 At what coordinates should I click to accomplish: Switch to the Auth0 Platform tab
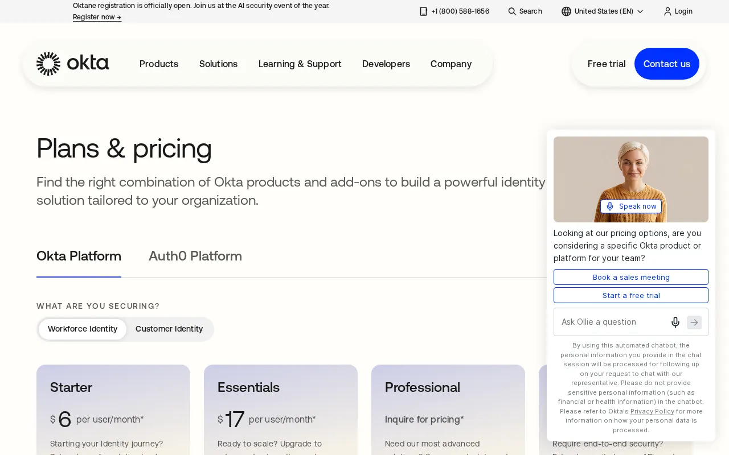195,256
